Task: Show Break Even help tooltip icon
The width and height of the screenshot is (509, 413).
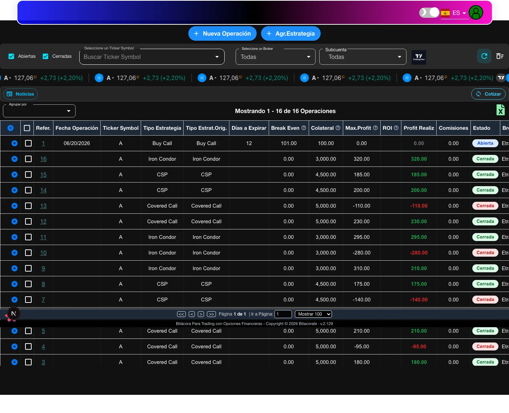Action: 304,128
